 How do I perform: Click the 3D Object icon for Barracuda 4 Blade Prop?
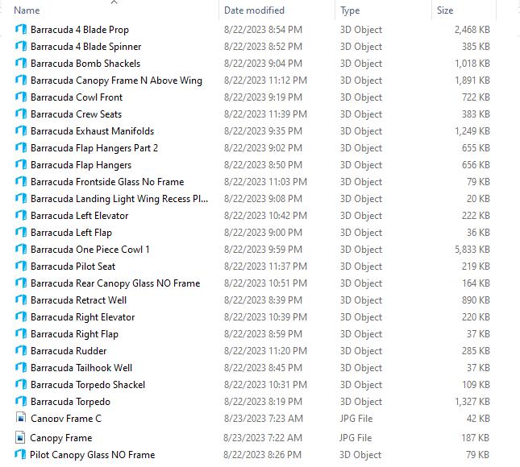[x=21, y=30]
